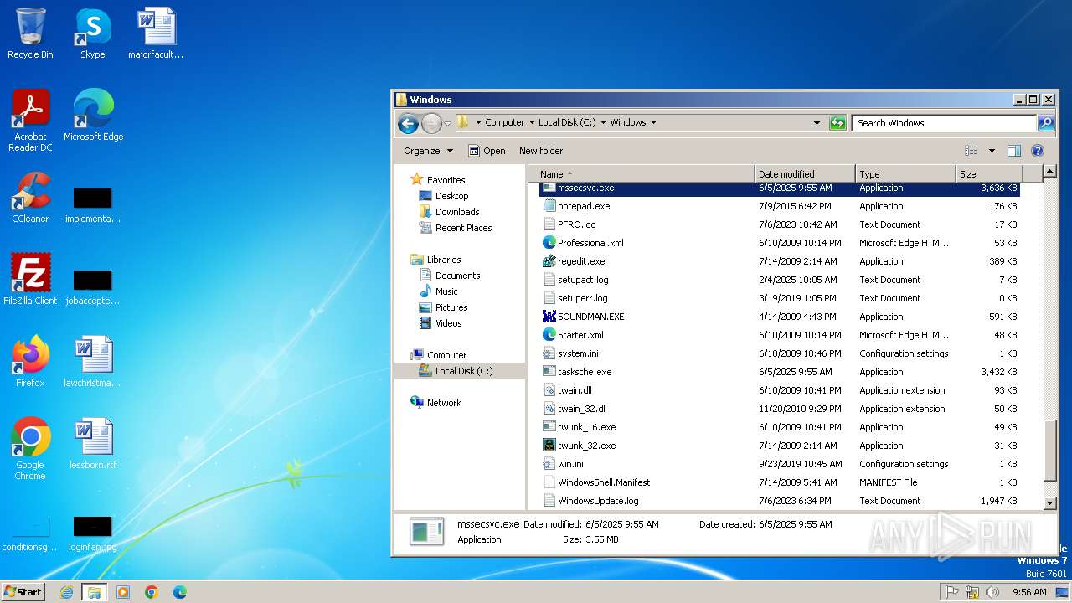This screenshot has width=1072, height=603.
Task: Click the Explorer Back navigation arrow
Action: coord(408,123)
